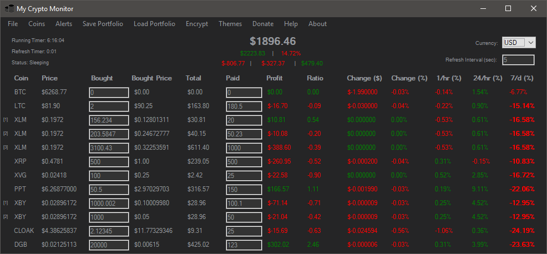Click DGB Paid field showing 123
This screenshot has height=254, width=547.
pyautogui.click(x=244, y=245)
